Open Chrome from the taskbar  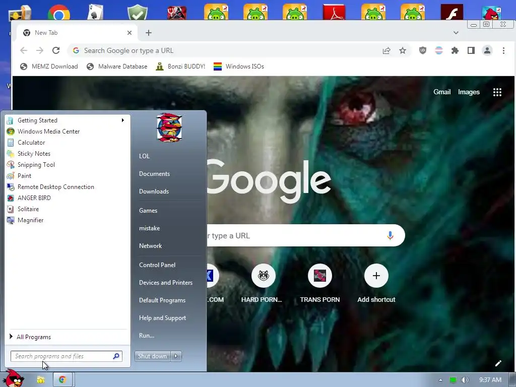point(62,379)
